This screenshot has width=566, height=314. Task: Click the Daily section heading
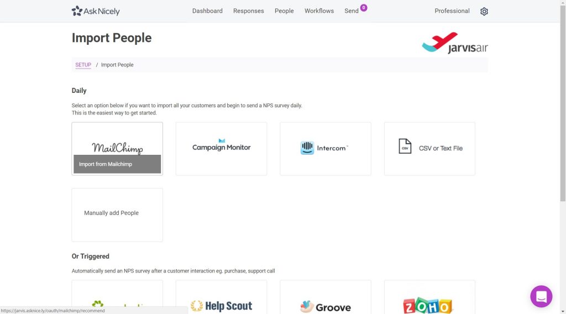pyautogui.click(x=79, y=91)
